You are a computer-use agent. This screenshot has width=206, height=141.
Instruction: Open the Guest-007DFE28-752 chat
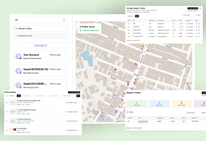40,71
